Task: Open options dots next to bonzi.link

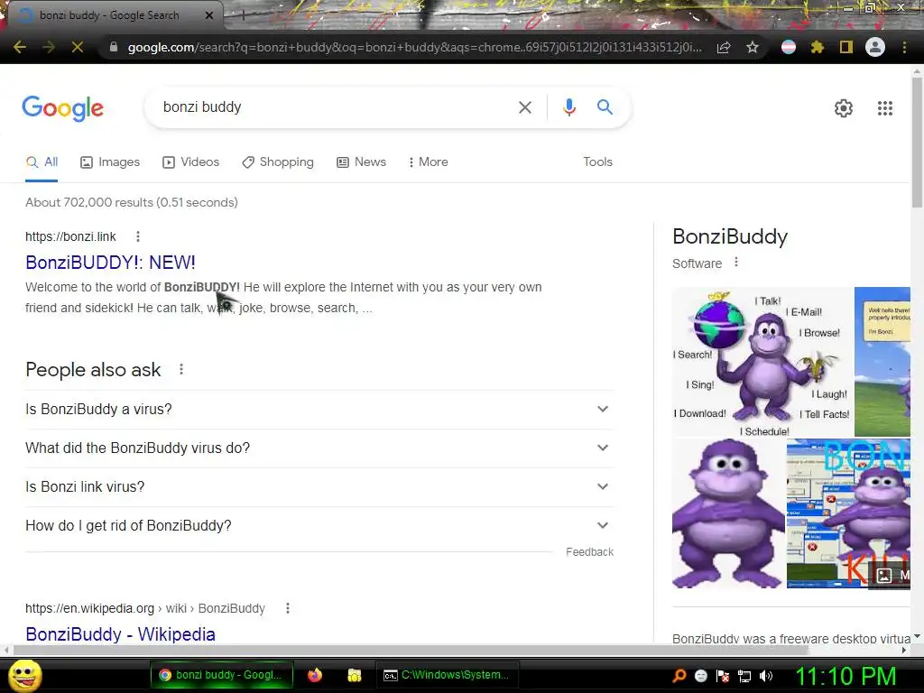Action: click(x=138, y=236)
